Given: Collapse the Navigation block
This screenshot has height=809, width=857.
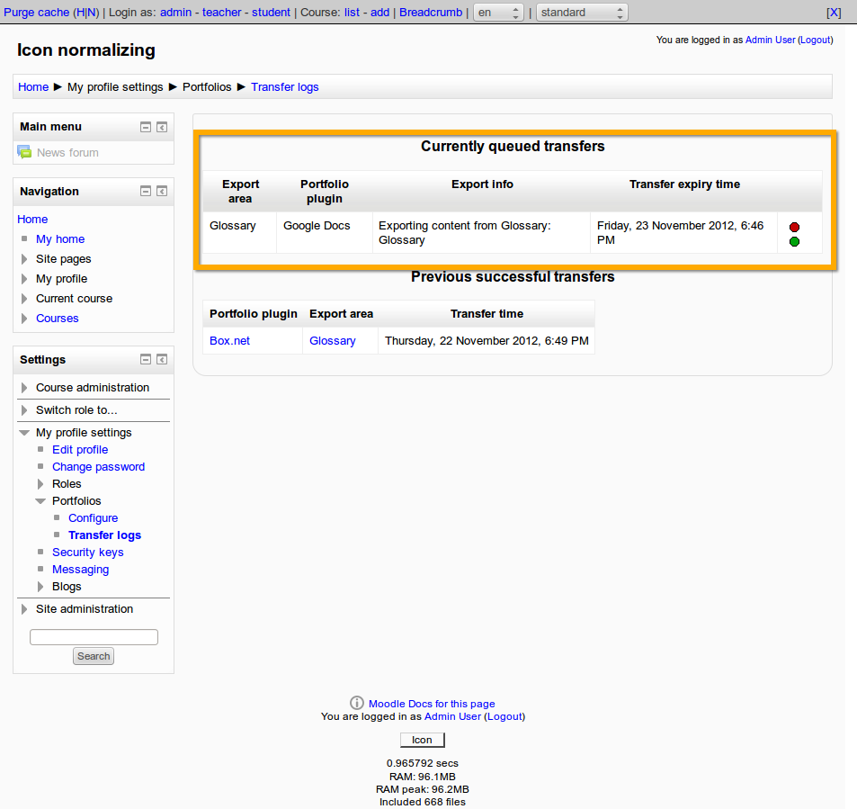Looking at the screenshot, I should point(146,191).
